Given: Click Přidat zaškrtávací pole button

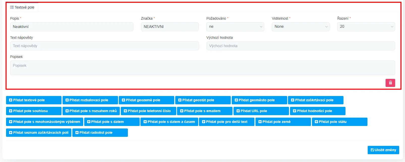Looking at the screenshot, I should [315, 100].
